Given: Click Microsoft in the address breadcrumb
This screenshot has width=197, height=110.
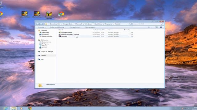Looking at the screenshot, I should 79,24.
